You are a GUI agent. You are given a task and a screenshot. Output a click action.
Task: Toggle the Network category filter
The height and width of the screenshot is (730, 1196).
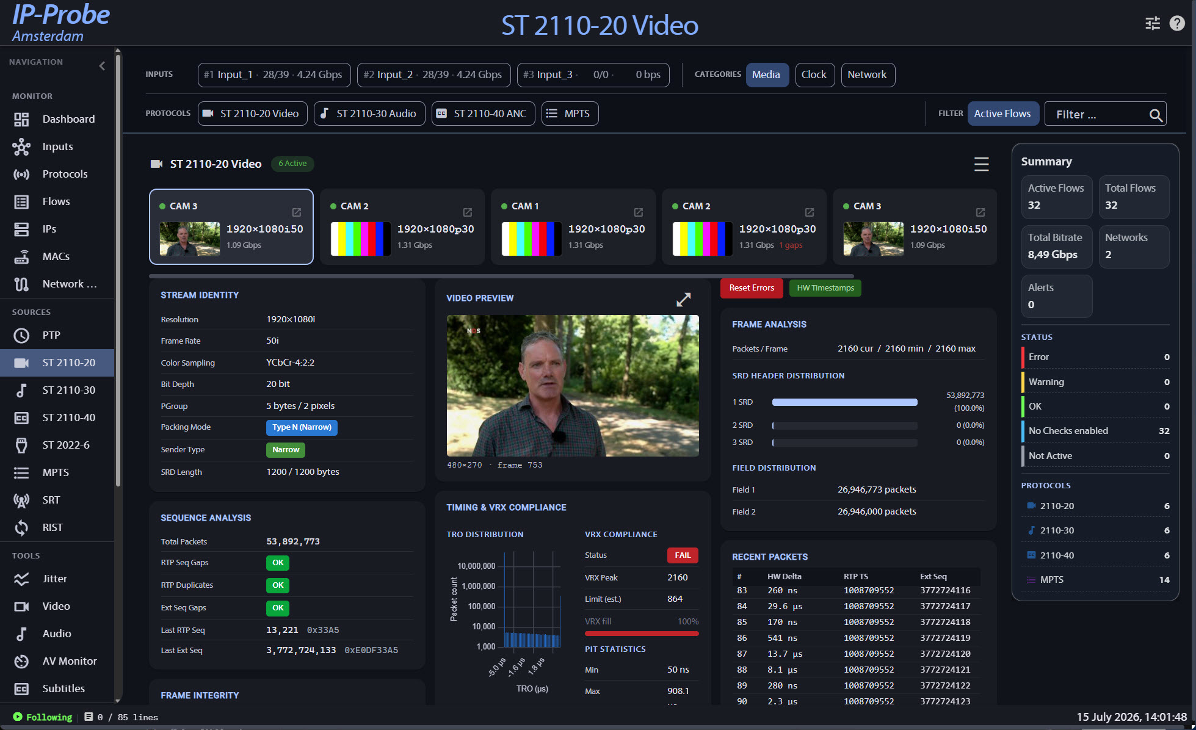[x=868, y=75]
